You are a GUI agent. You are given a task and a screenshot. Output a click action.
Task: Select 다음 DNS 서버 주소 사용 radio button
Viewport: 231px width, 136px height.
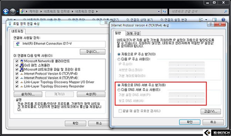(x=119, y=90)
